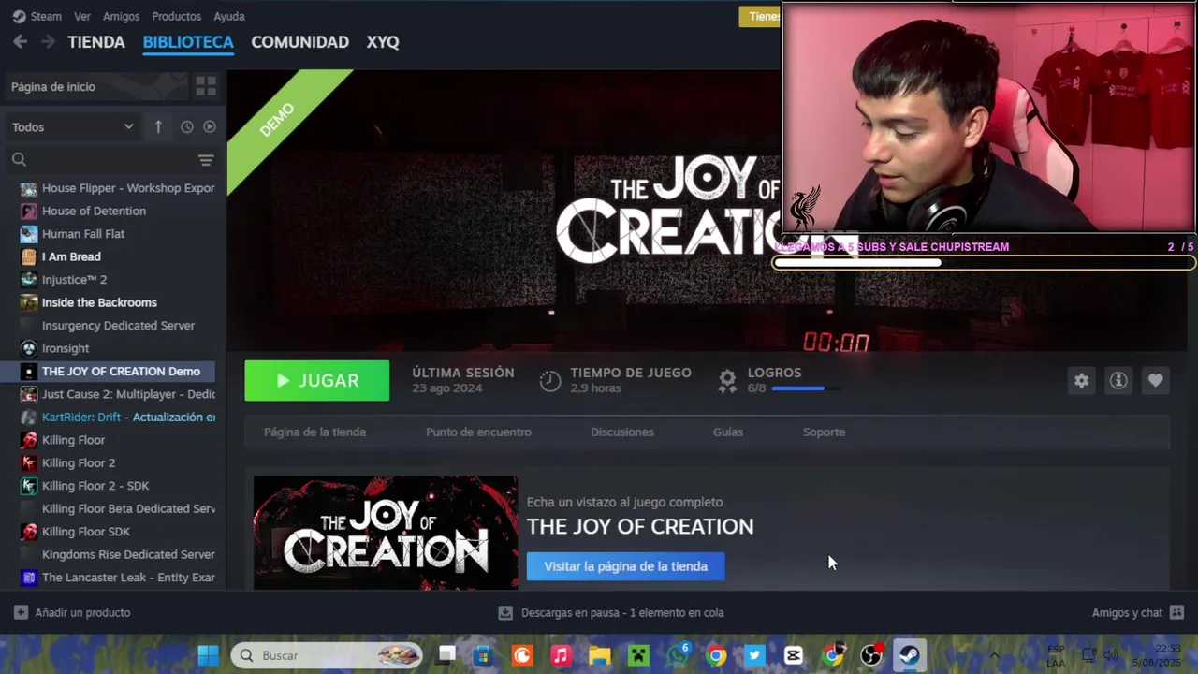Open Windows Start menu
The image size is (1198, 674).
click(x=208, y=655)
